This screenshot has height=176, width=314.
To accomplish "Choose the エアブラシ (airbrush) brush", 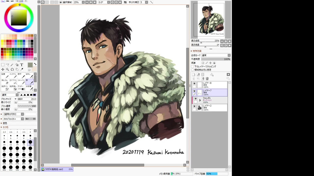I will pyautogui.click(x=13, y=81).
